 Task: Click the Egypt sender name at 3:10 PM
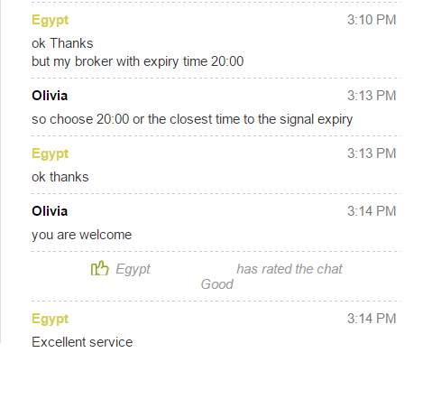[x=51, y=21]
